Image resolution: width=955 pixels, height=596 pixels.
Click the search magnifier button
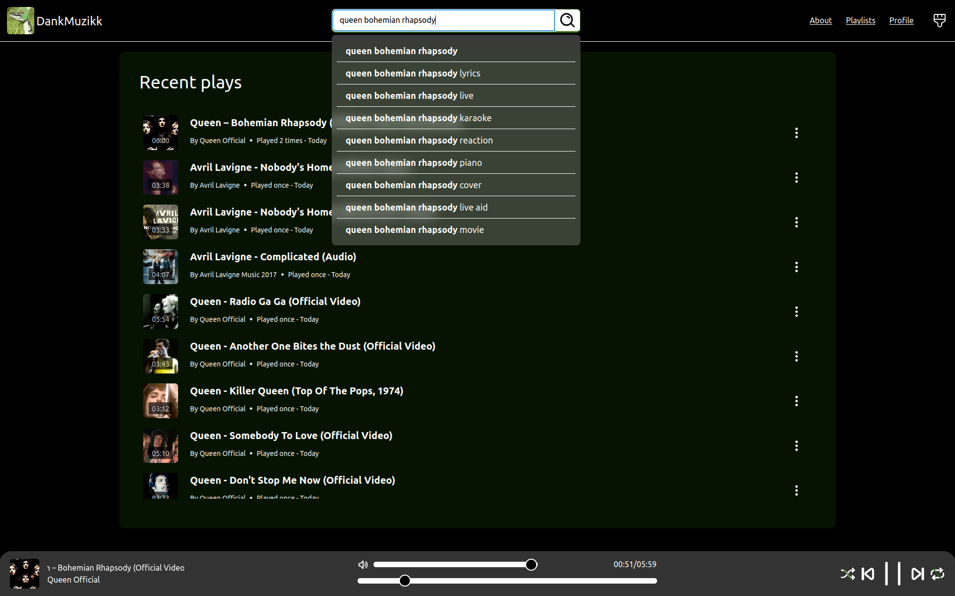[567, 20]
